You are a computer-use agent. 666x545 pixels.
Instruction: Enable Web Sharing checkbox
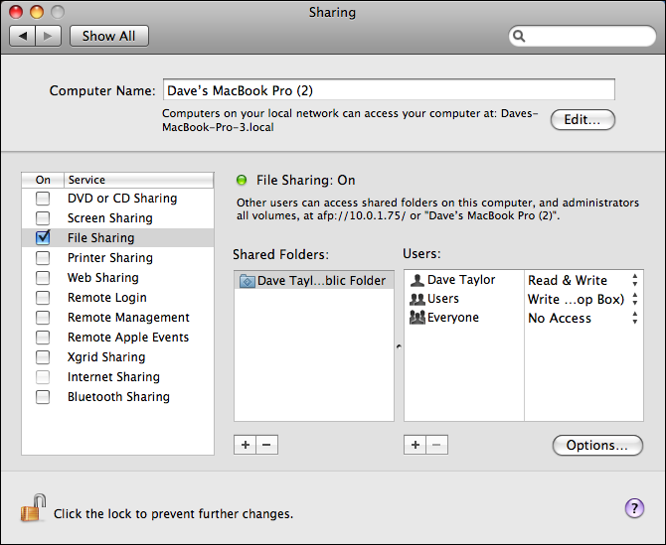click(x=43, y=278)
